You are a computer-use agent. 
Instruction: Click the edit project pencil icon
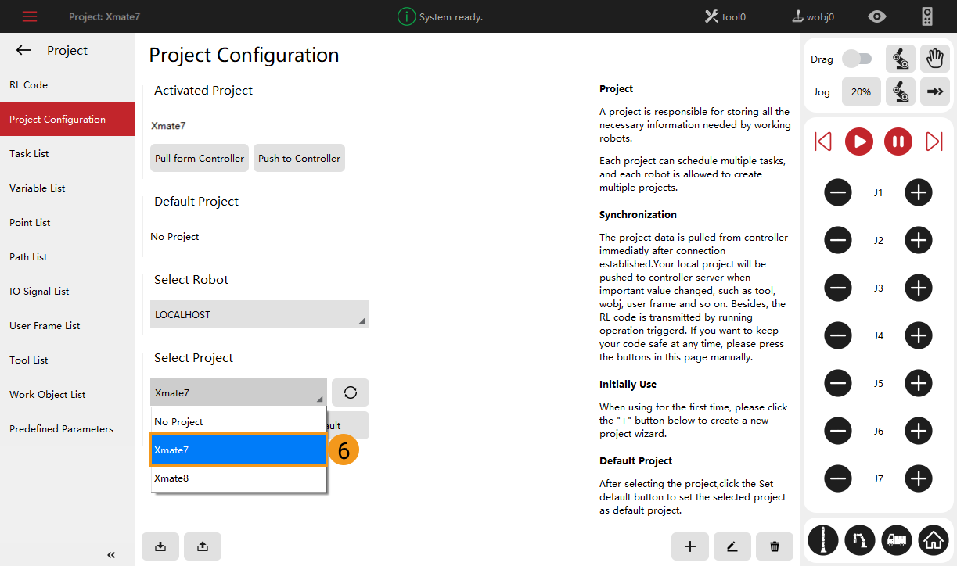coord(732,546)
